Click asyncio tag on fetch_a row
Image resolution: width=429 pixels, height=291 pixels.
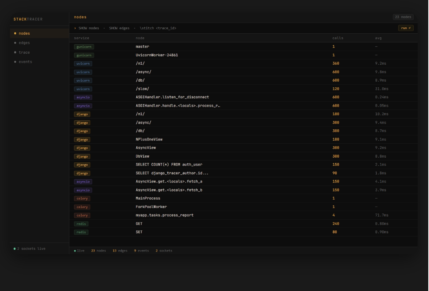click(x=83, y=182)
